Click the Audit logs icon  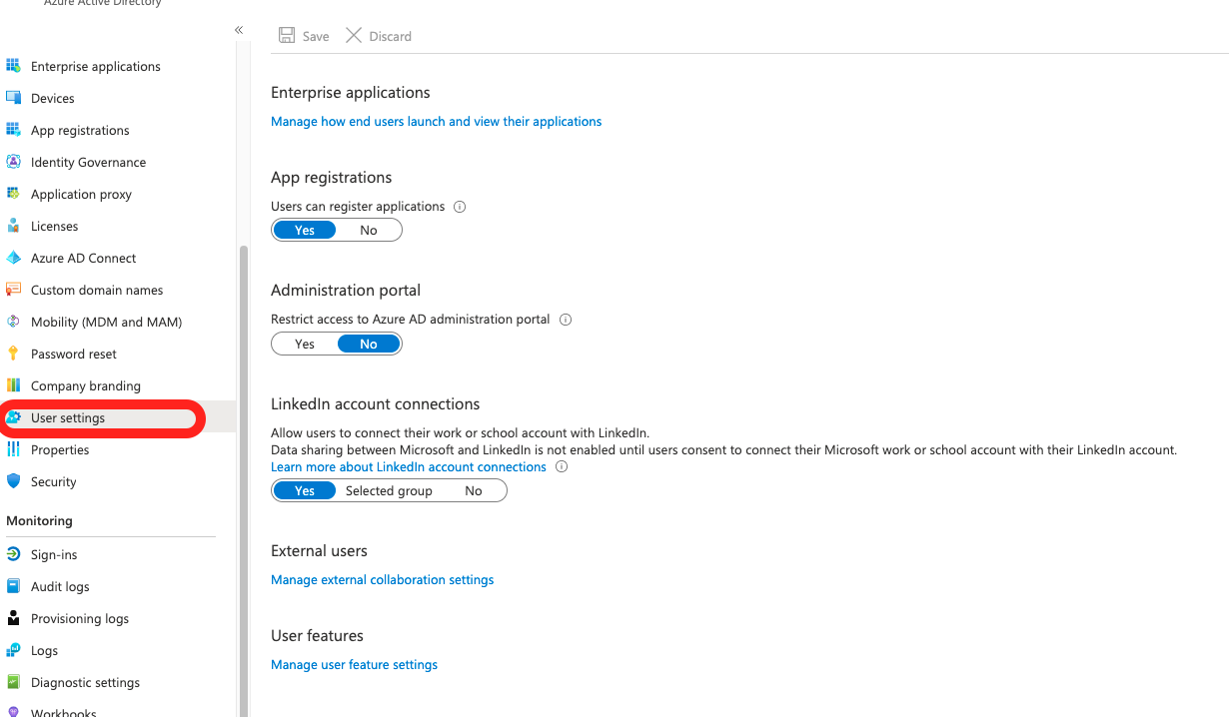(13, 586)
